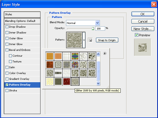158x118 pixels.
Task: Select the dark red speckled pattern
Action: pyautogui.click(x=67, y=81)
